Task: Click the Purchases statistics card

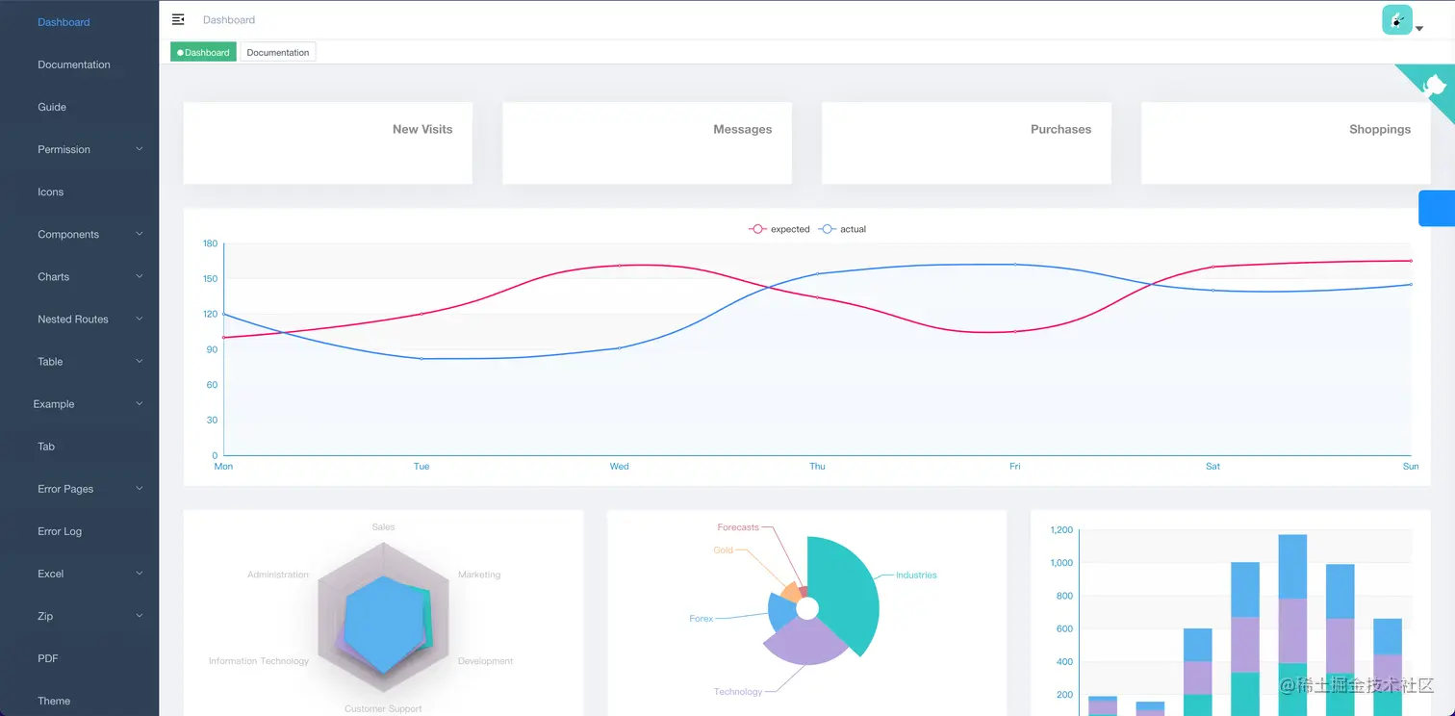Action: pos(966,142)
